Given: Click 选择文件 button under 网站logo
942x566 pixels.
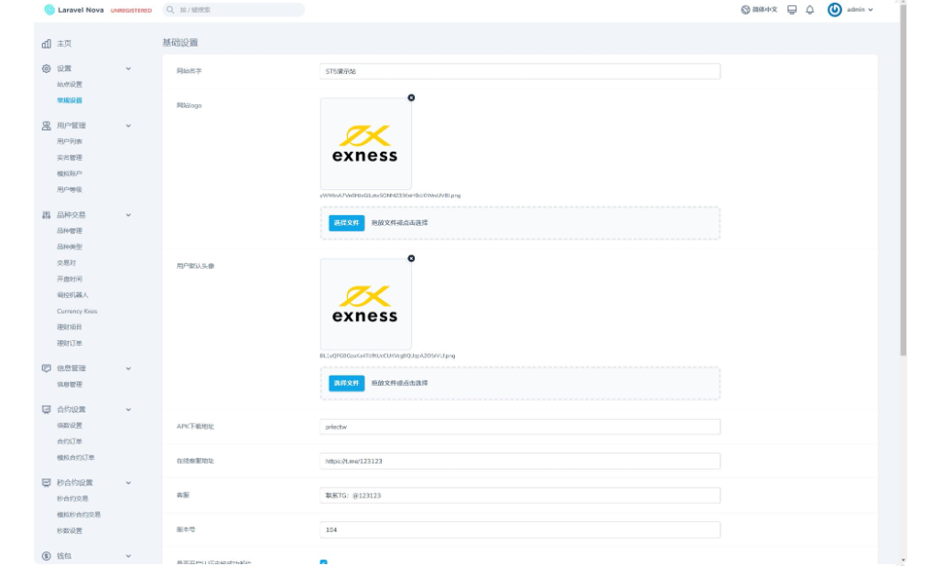Looking at the screenshot, I should (x=346, y=223).
